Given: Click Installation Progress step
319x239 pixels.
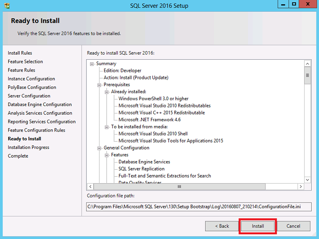Looking at the screenshot, I should (x=29, y=147).
